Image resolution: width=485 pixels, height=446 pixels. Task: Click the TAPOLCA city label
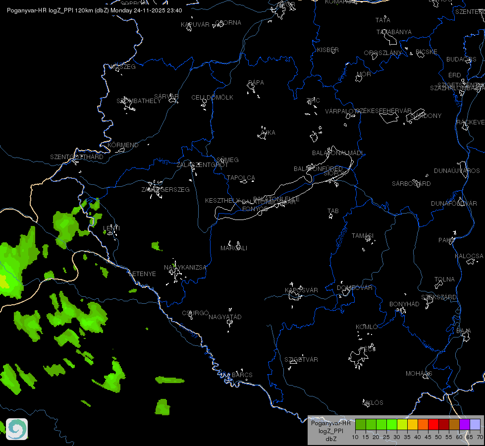coord(241,178)
